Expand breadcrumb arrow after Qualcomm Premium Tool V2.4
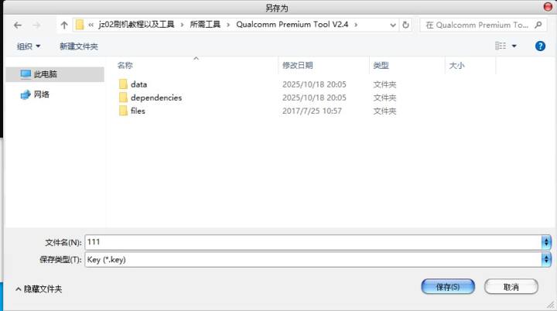 pyautogui.click(x=356, y=25)
